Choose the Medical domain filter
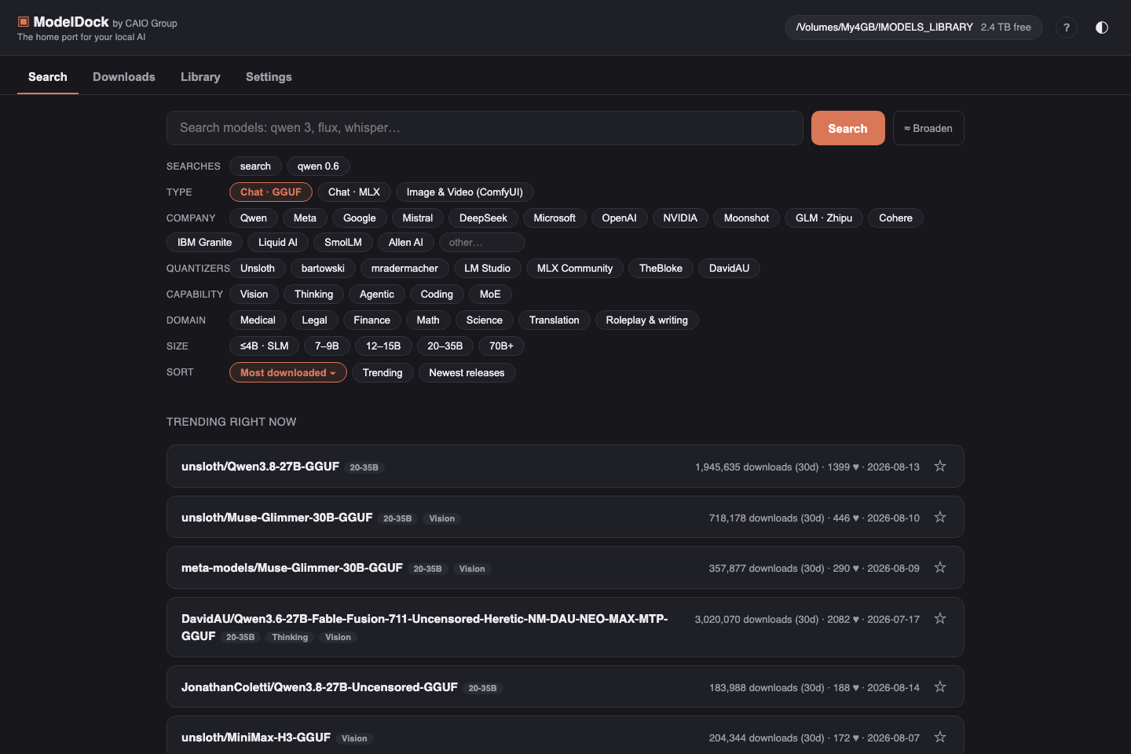The width and height of the screenshot is (1131, 754). [258, 320]
